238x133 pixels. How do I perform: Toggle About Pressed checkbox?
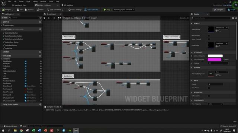209,39
